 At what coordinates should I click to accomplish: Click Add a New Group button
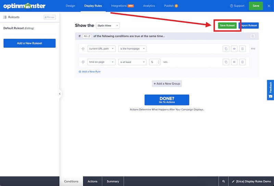[x=167, y=84]
